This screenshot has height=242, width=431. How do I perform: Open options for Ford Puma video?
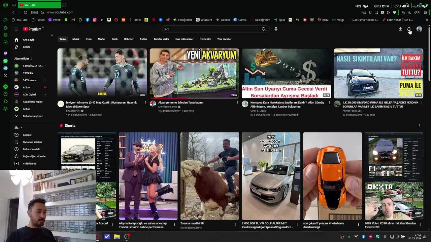pos(422,103)
